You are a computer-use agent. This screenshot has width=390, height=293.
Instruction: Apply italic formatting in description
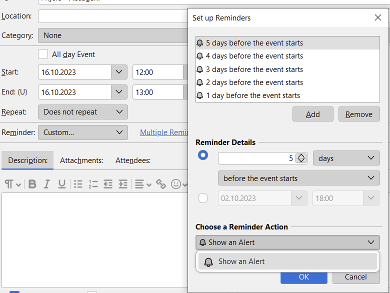47,184
